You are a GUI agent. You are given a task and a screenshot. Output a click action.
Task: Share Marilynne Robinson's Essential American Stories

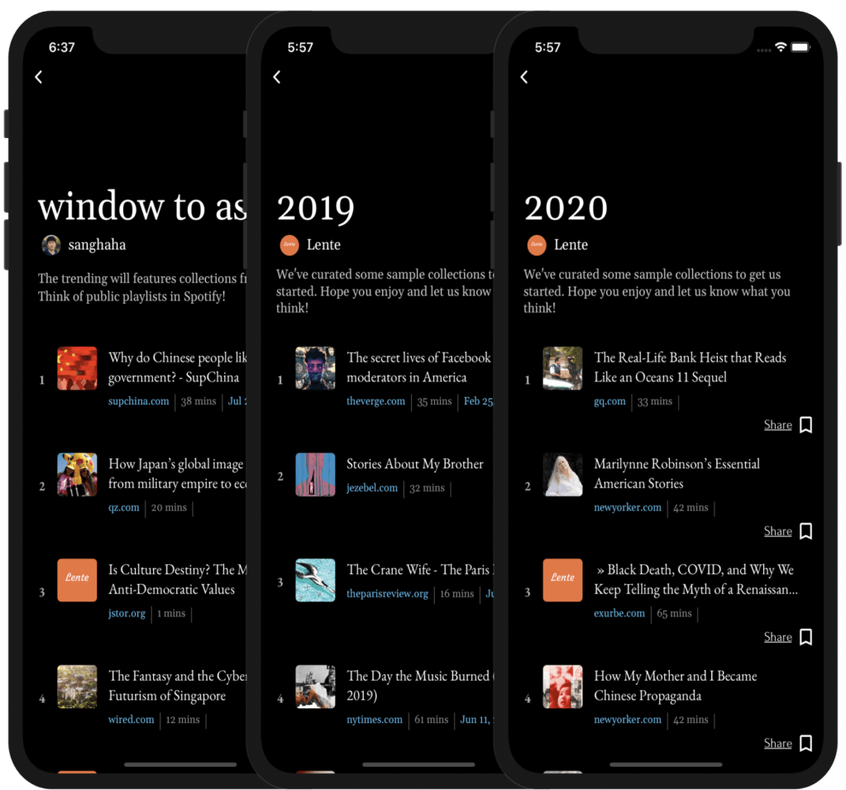point(777,531)
